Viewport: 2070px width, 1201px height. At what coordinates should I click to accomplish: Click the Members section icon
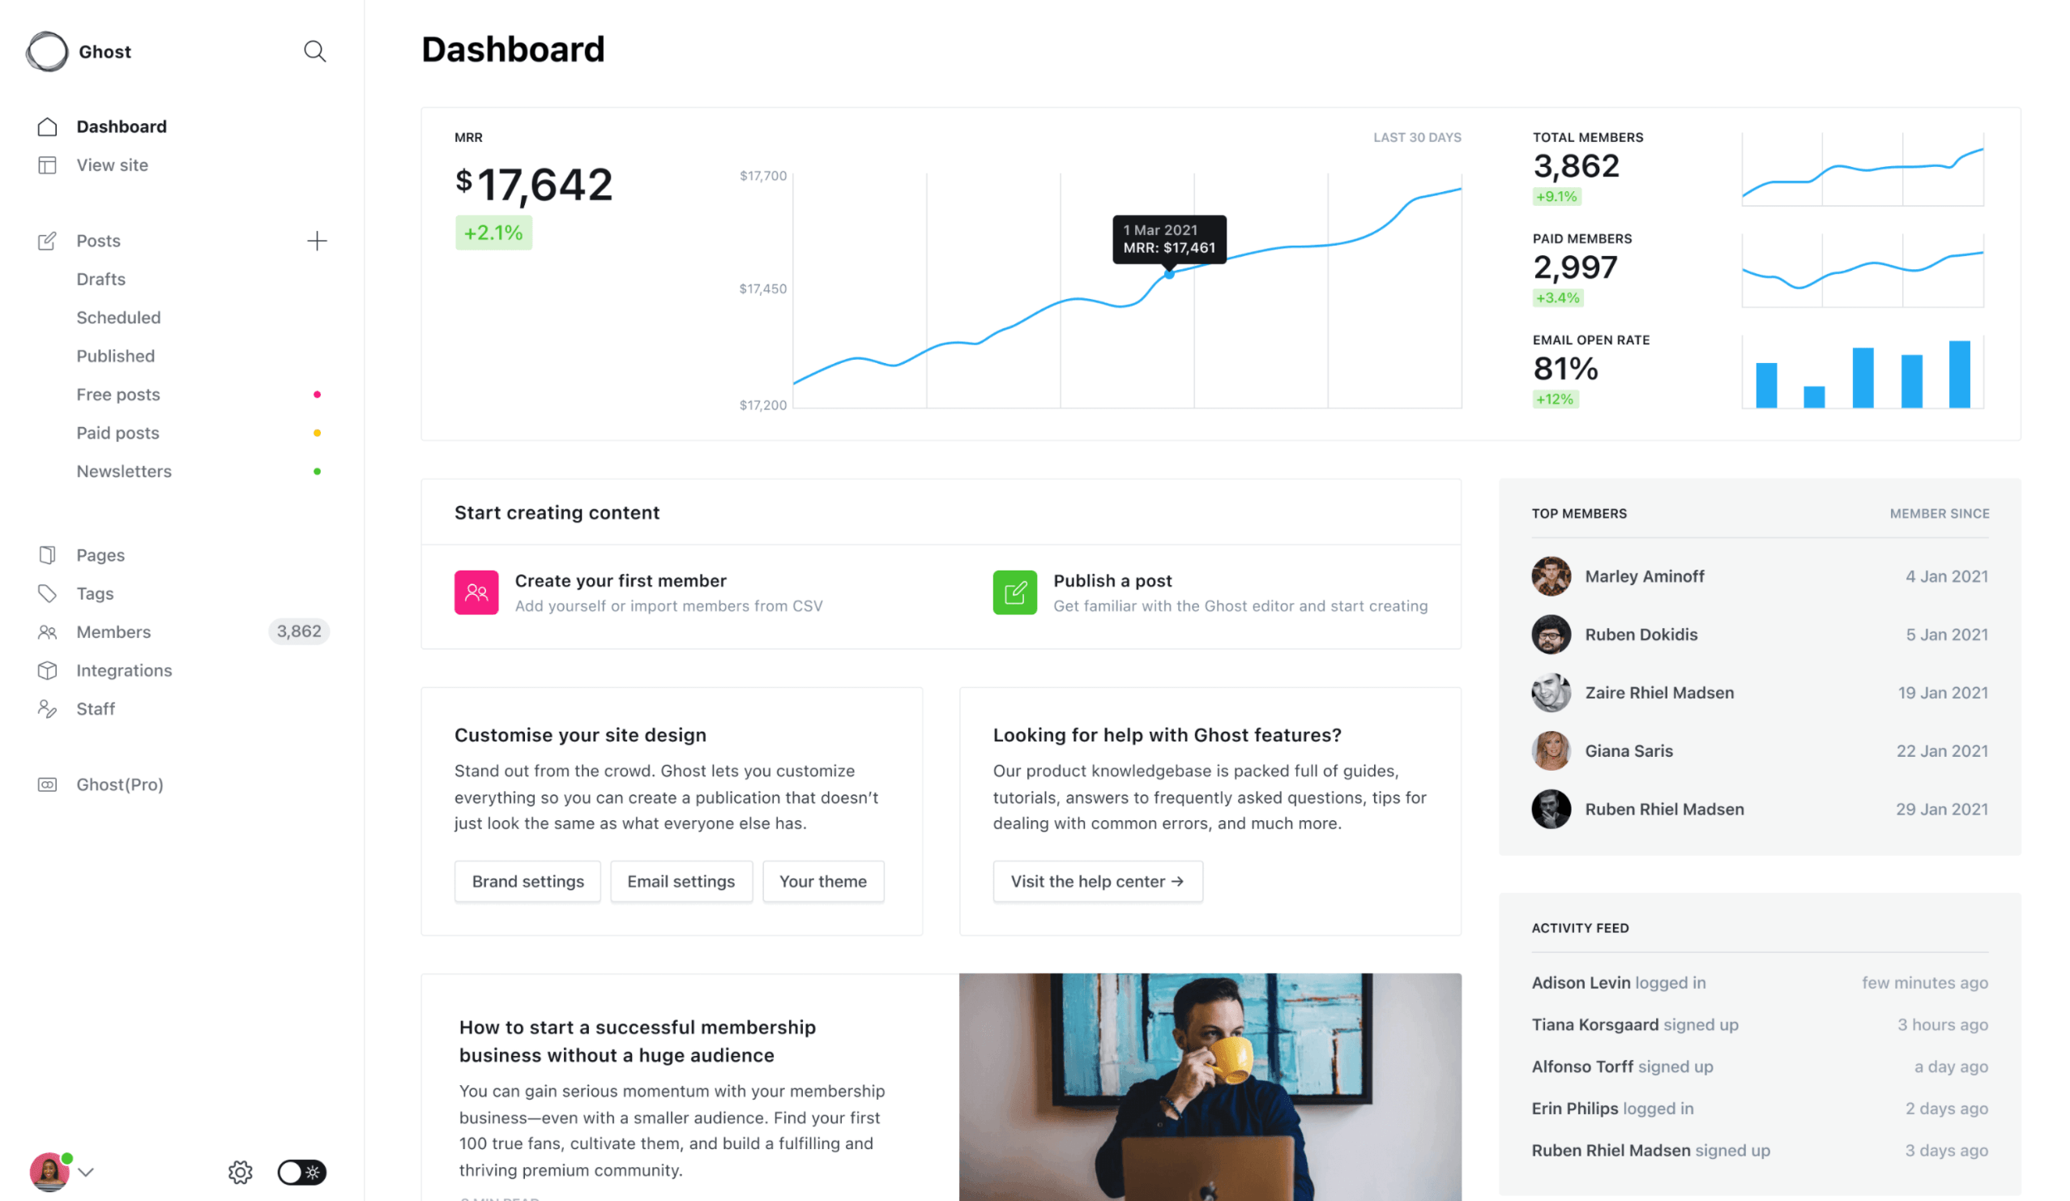pos(47,630)
